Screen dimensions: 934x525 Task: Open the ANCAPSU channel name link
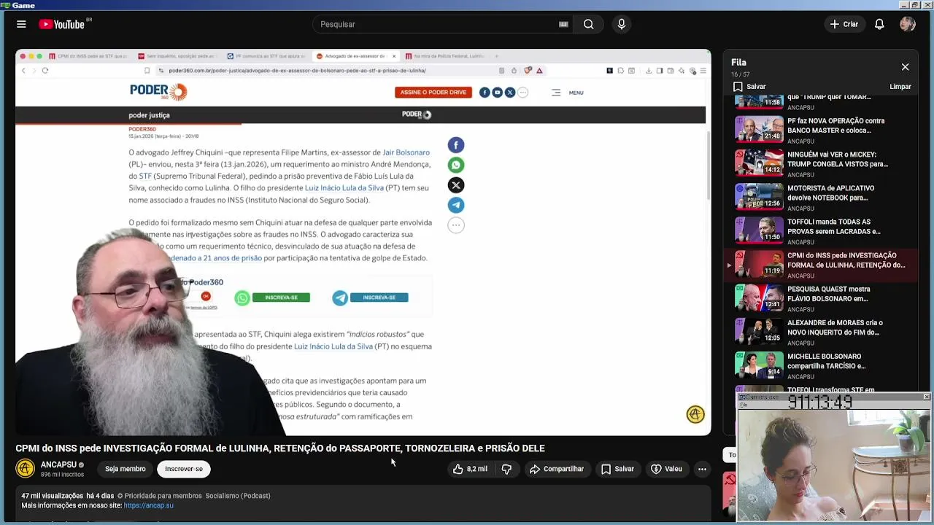[58, 464]
